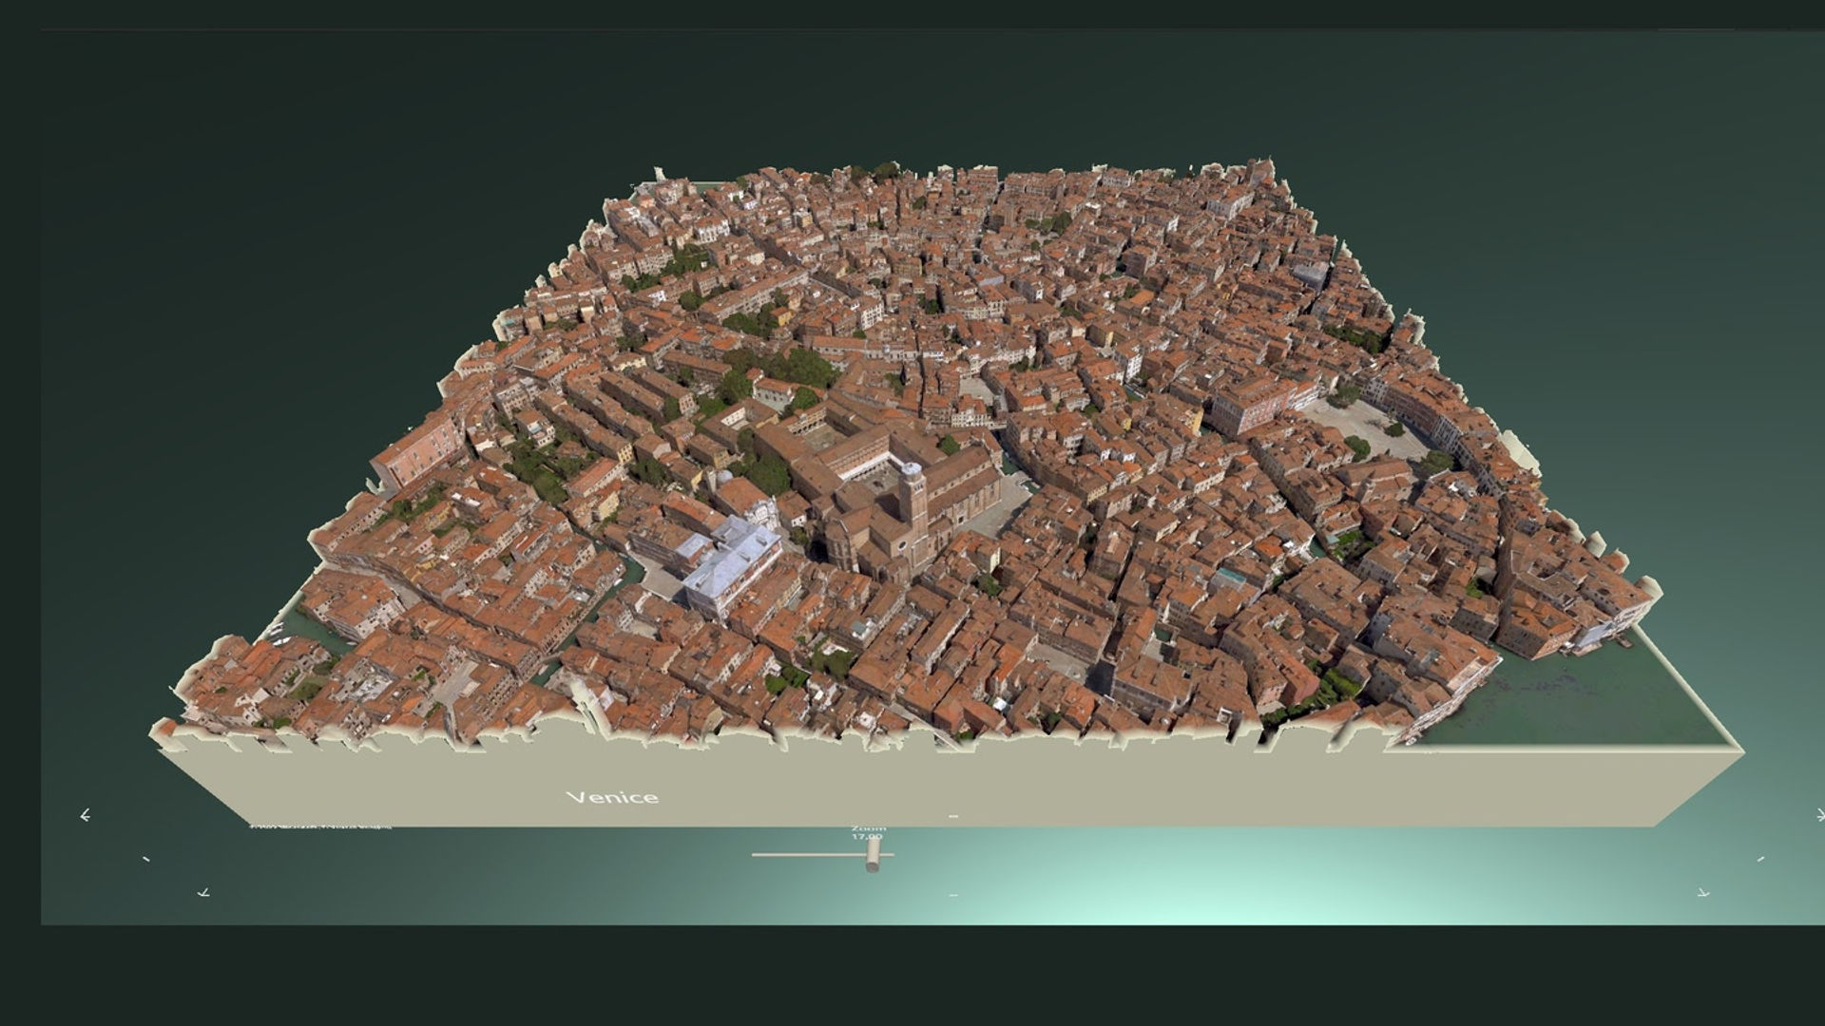Click the lower-right diagonal rotate arrow

[1702, 892]
